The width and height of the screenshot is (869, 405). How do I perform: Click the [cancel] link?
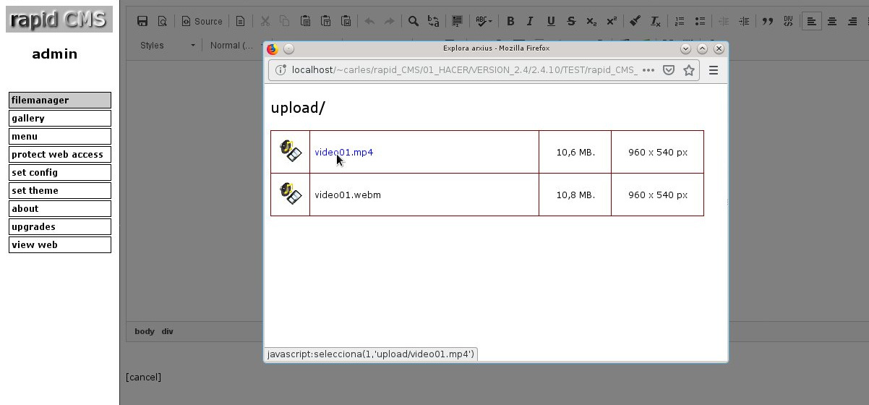pyautogui.click(x=143, y=377)
